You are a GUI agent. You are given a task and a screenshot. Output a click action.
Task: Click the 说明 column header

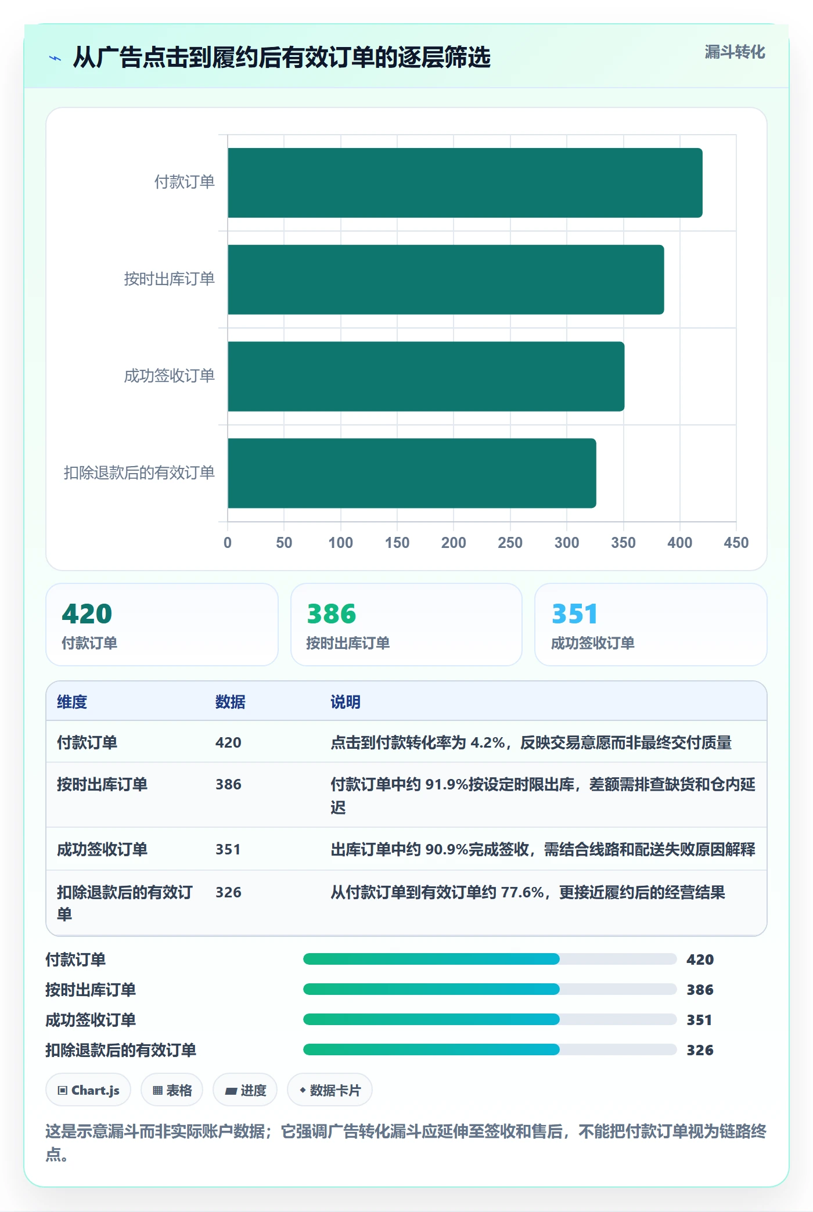346,702
